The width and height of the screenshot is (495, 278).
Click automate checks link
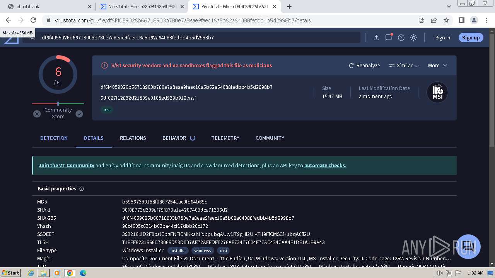[325, 165]
